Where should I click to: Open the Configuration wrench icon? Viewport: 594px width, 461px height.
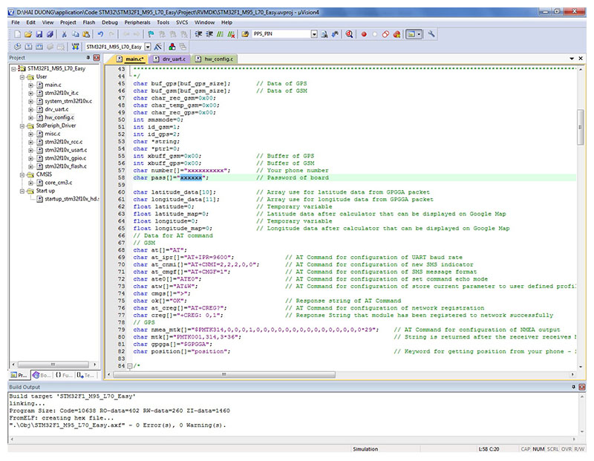coord(432,34)
